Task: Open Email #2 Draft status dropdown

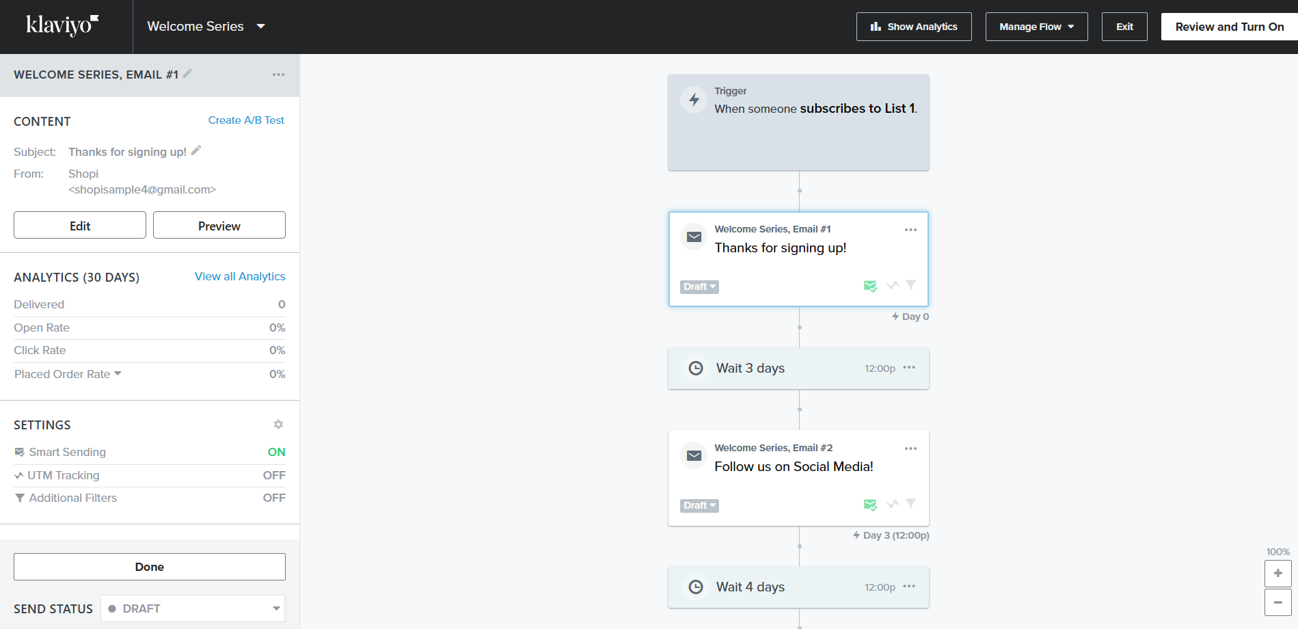Action: click(699, 505)
